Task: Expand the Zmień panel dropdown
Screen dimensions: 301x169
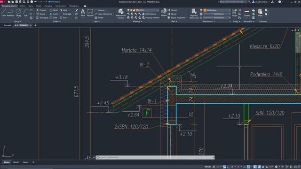Action: [x=57, y=22]
